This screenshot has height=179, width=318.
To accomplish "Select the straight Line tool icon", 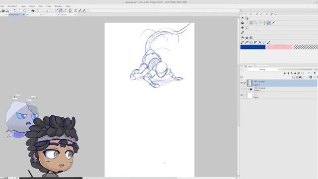I will click(247, 23).
